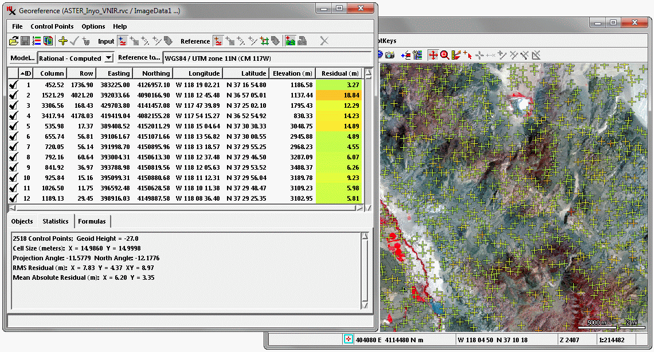The height and width of the screenshot is (352, 654).
Task: Click the yellow plus add control point icon
Action: pos(63,41)
